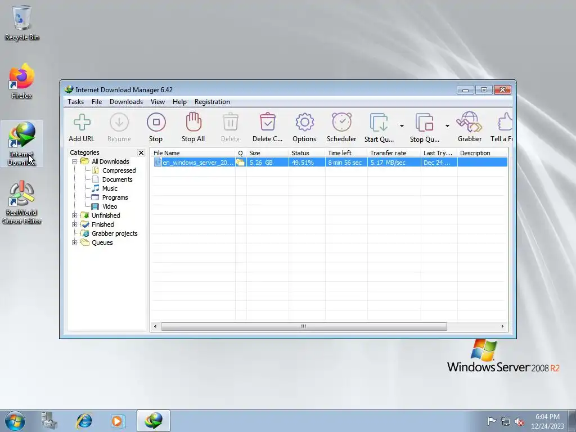Select the Documents category
The height and width of the screenshot is (432, 576).
point(117,179)
